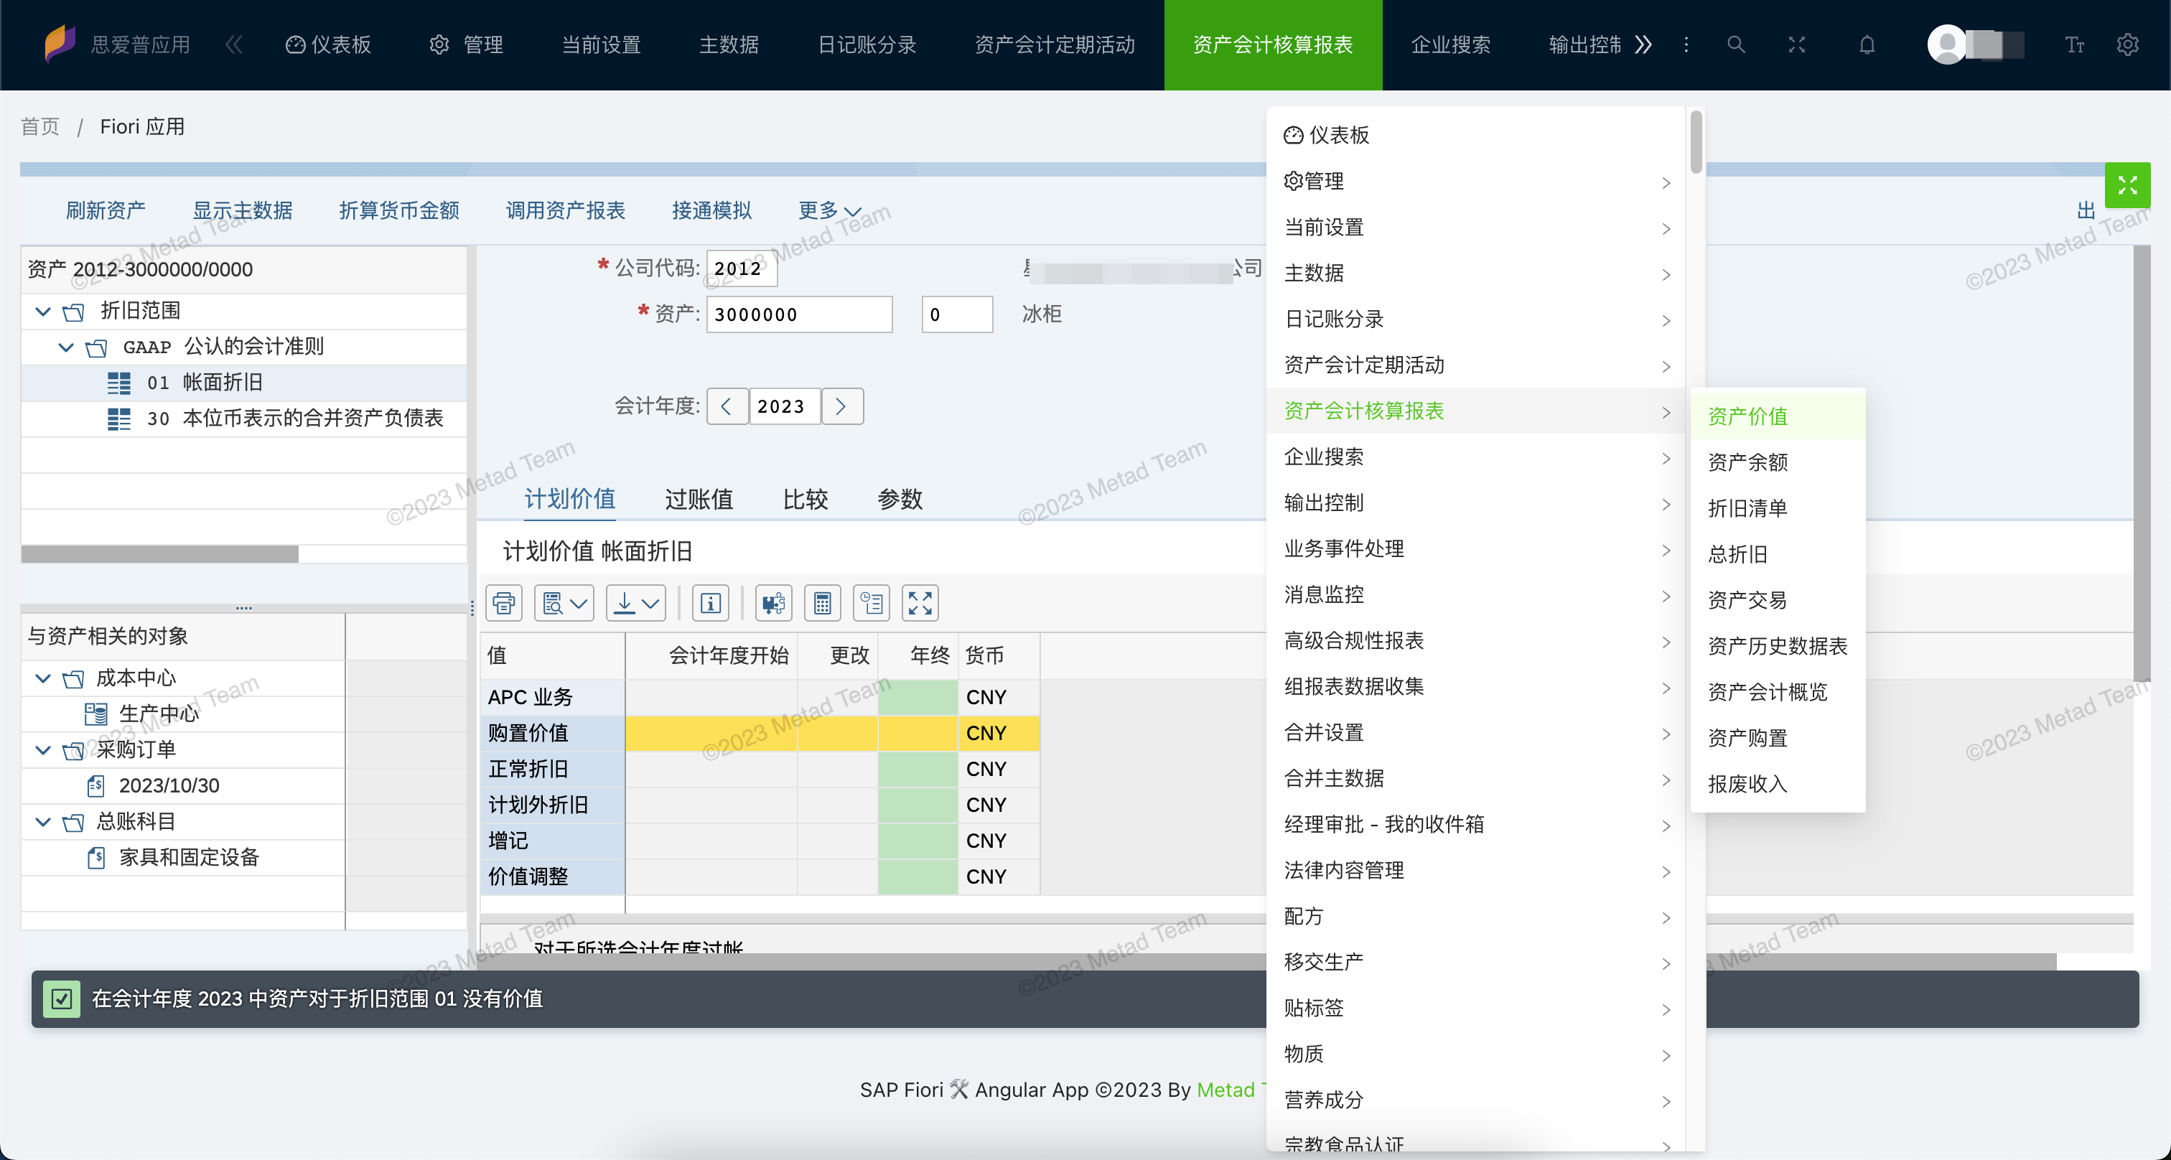
Task: Click the notification bell icon
Action: (x=1867, y=45)
